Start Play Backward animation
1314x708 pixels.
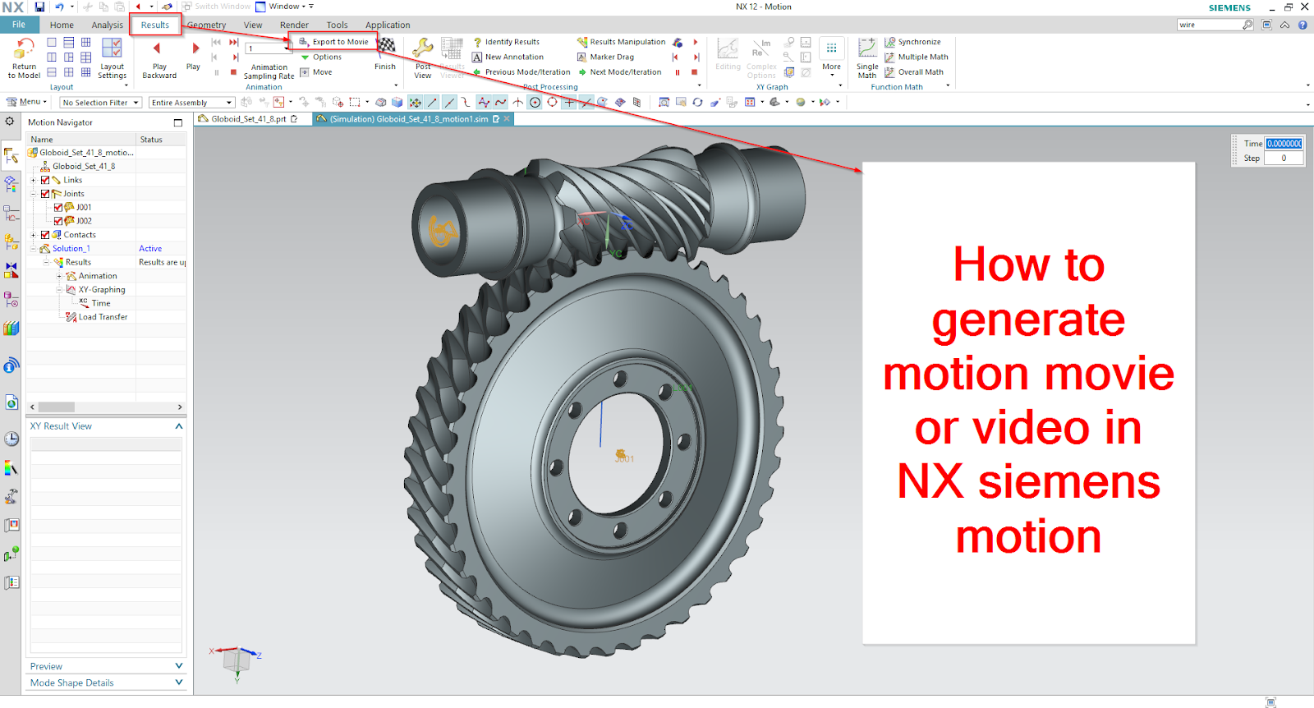coord(159,57)
